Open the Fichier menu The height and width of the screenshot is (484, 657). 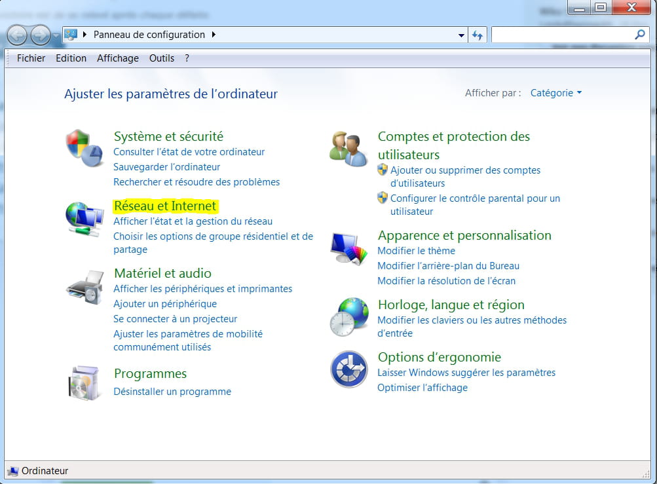(31, 58)
